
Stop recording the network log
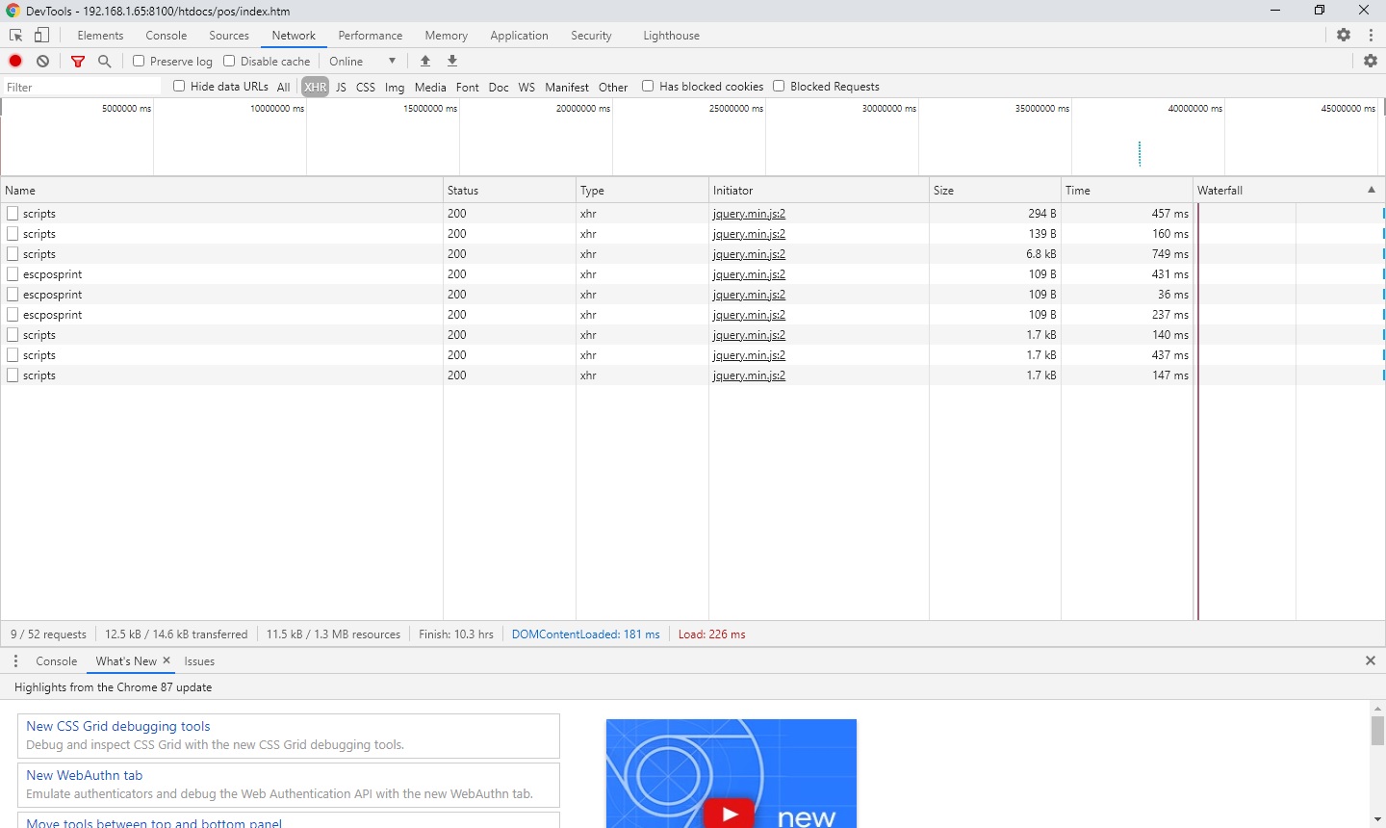coord(15,61)
